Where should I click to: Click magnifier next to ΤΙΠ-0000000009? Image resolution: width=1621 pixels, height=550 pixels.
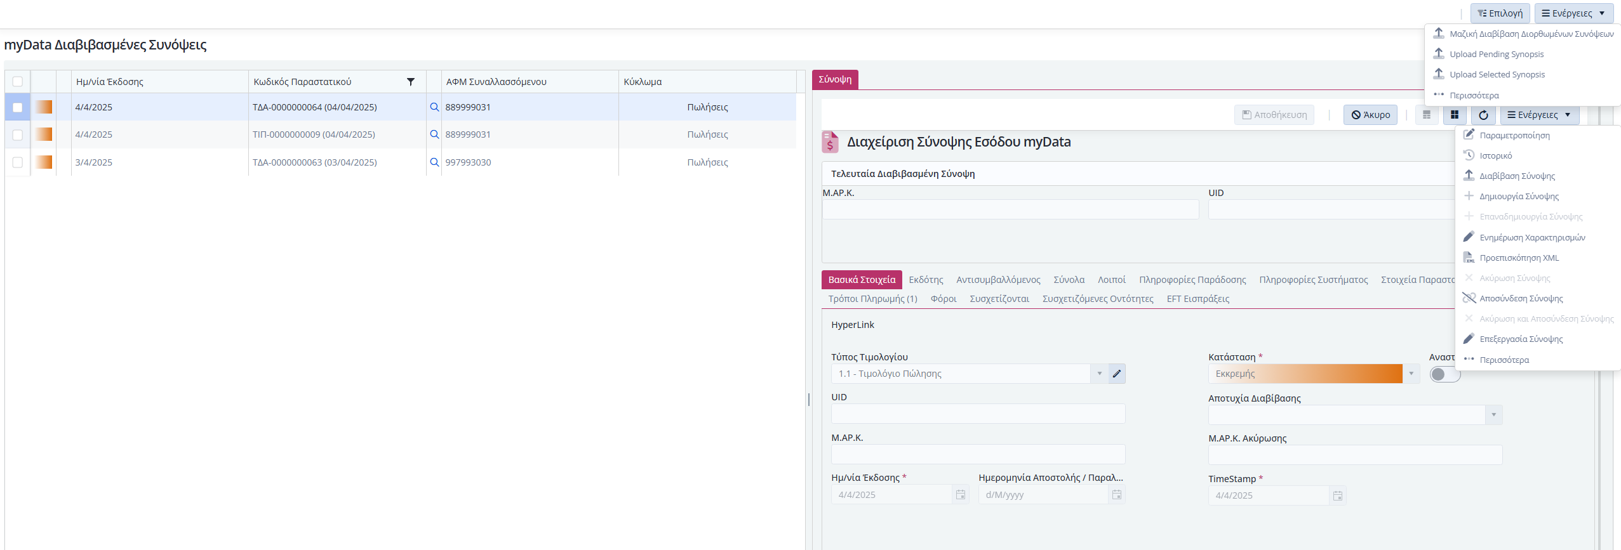click(x=434, y=134)
